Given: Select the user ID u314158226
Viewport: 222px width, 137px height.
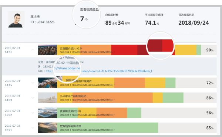Looking at the screenshot, I should click(x=42, y=22).
